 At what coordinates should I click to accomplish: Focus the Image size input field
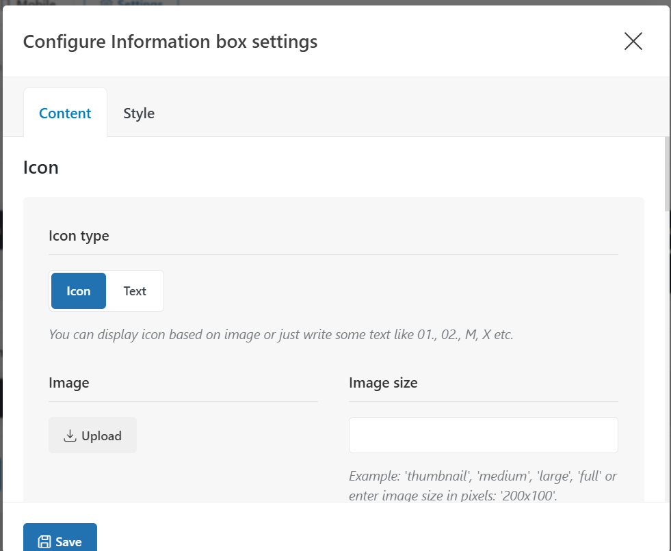[x=483, y=435]
